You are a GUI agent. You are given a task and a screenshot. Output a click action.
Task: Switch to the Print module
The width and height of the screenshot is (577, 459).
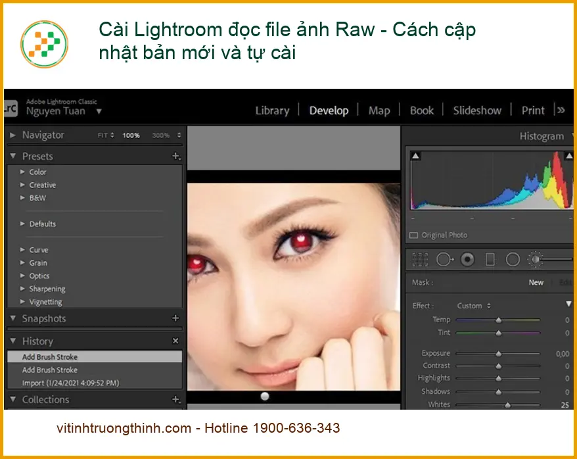coord(533,110)
